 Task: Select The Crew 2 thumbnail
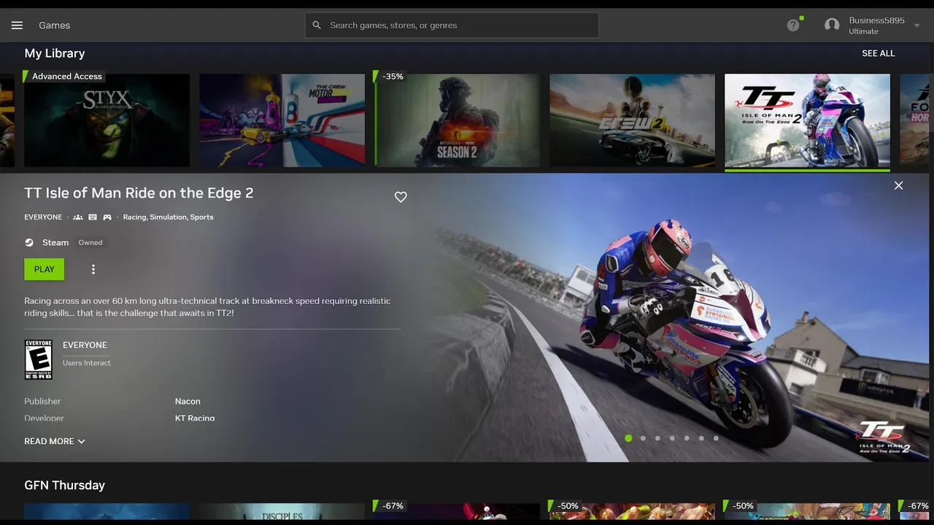coord(632,120)
